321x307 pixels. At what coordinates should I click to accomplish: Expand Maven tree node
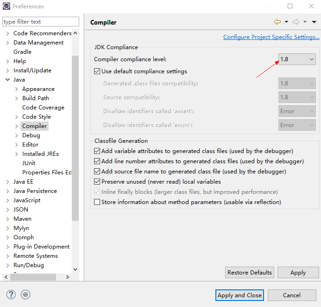(x=7, y=219)
